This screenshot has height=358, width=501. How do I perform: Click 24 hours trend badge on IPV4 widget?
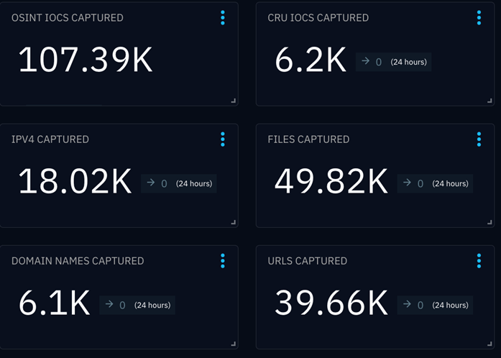coord(179,183)
